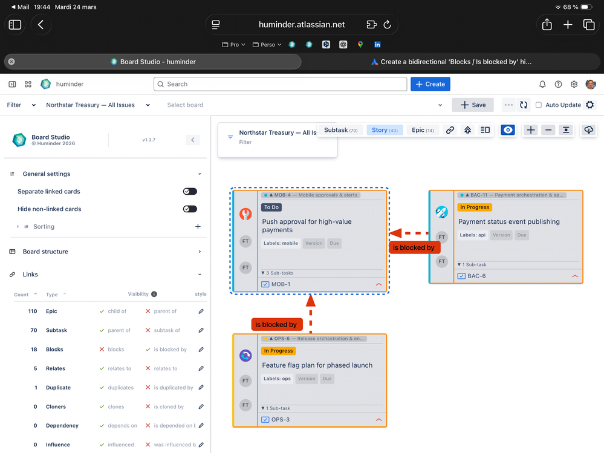Image resolution: width=604 pixels, height=453 pixels.
Task: Open the Select board dropdown
Action: 304,105
